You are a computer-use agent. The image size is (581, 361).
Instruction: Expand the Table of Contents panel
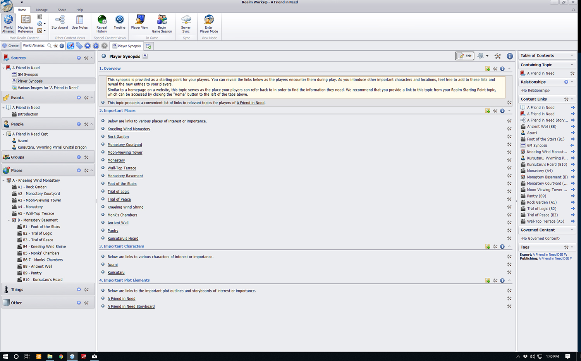(x=572, y=55)
